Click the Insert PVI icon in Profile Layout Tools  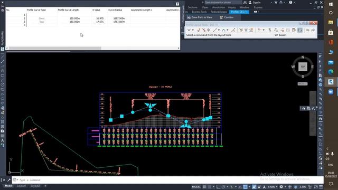[x=199, y=30]
